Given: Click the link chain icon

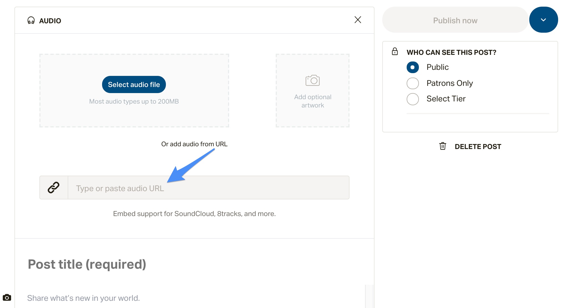Looking at the screenshot, I should 54,188.
